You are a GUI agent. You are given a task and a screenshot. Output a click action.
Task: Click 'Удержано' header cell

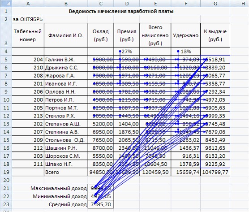click(x=186, y=35)
